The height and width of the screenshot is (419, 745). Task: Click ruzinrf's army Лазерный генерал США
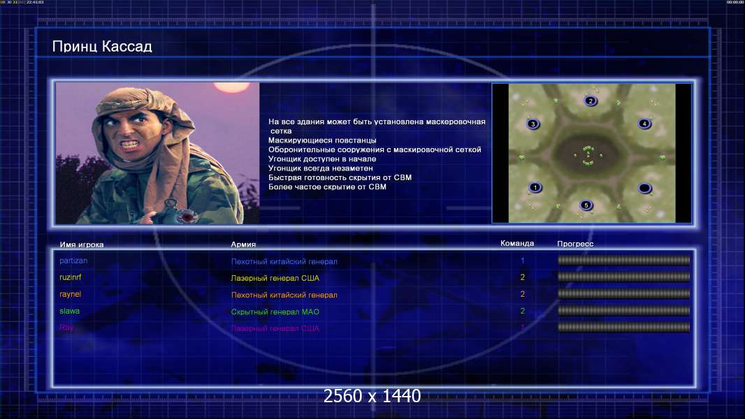275,278
